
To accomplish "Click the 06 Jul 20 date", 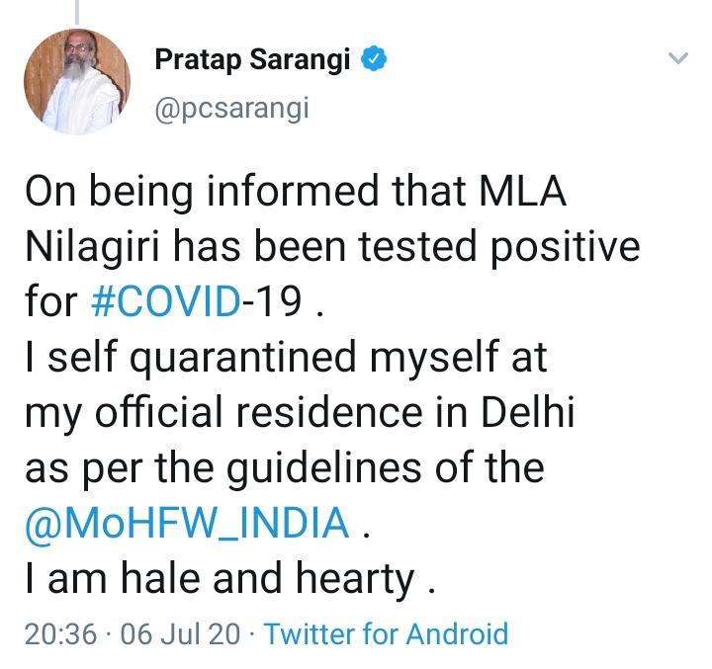I will coord(180,633).
